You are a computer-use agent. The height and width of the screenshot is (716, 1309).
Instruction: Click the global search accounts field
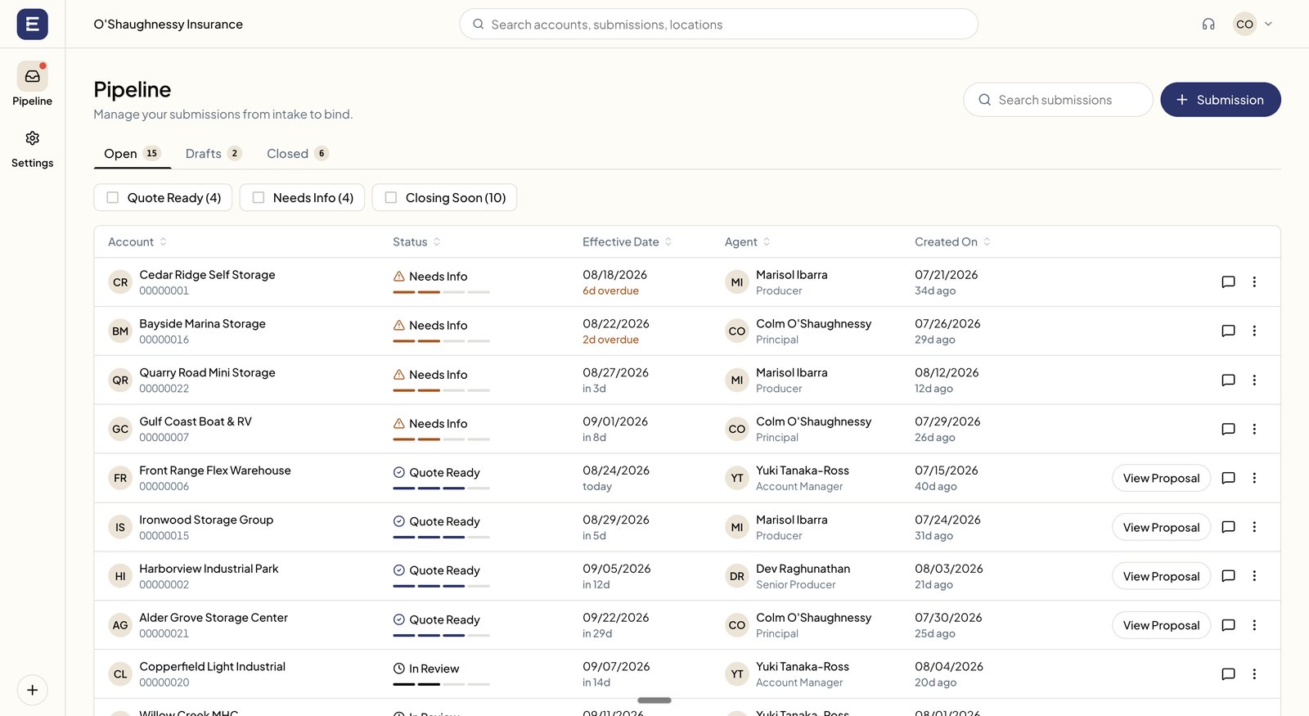click(718, 25)
